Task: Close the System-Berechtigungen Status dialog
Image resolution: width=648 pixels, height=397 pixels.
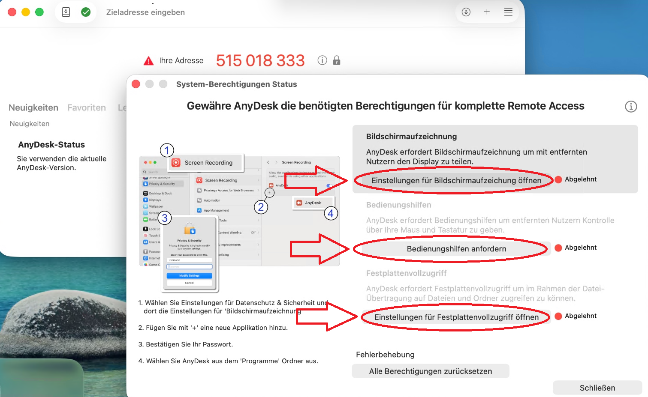Action: [x=136, y=84]
